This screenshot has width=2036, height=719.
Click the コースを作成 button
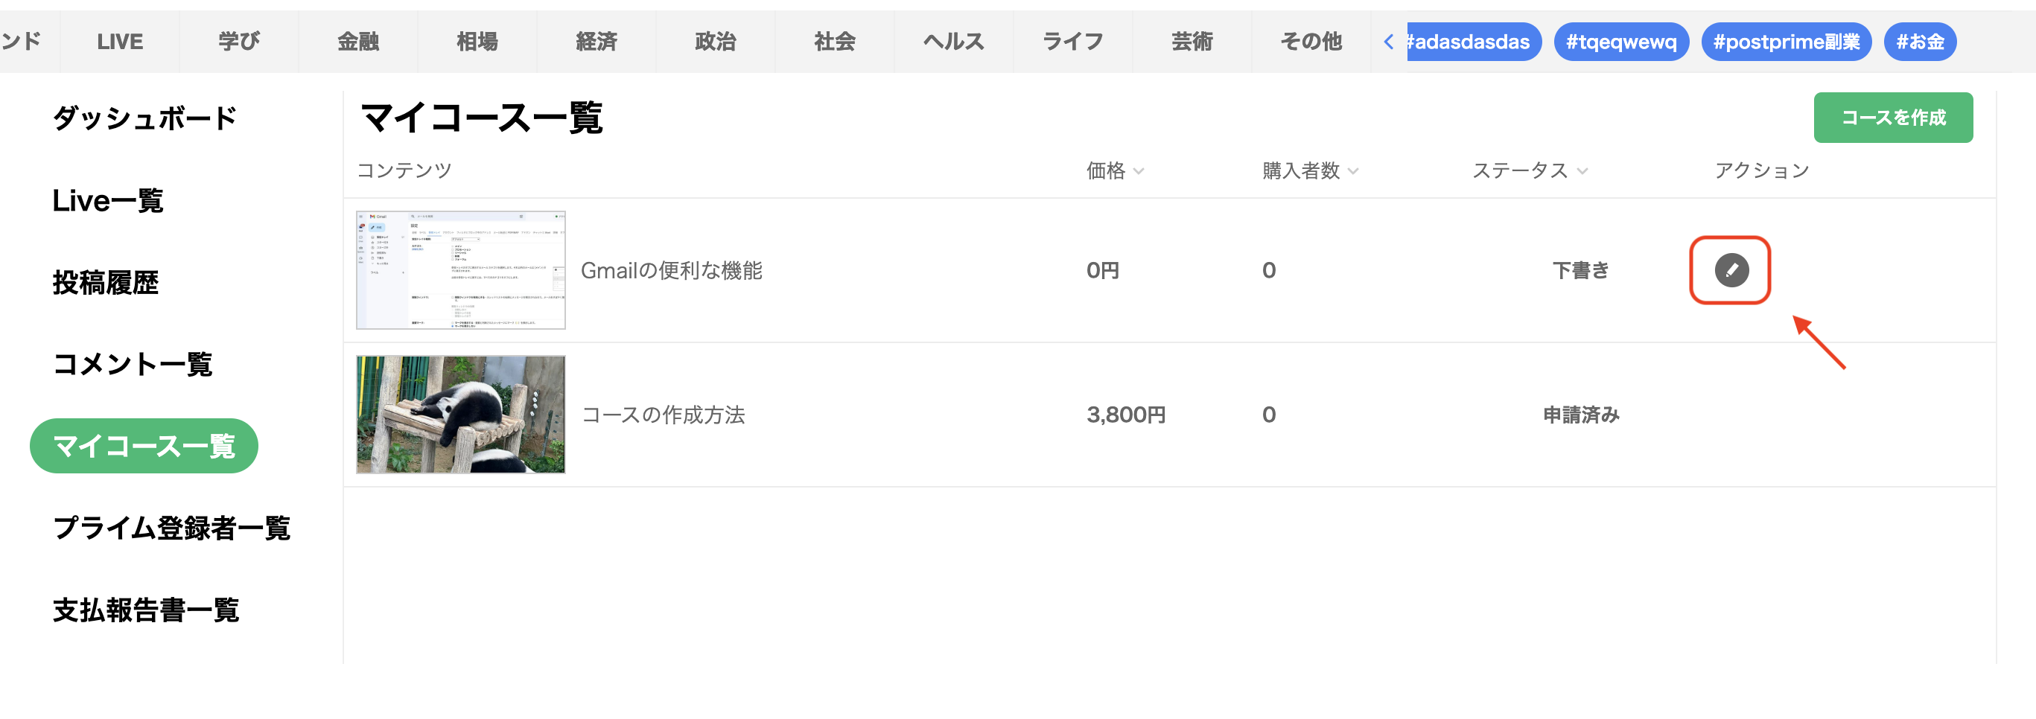pos(1893,118)
